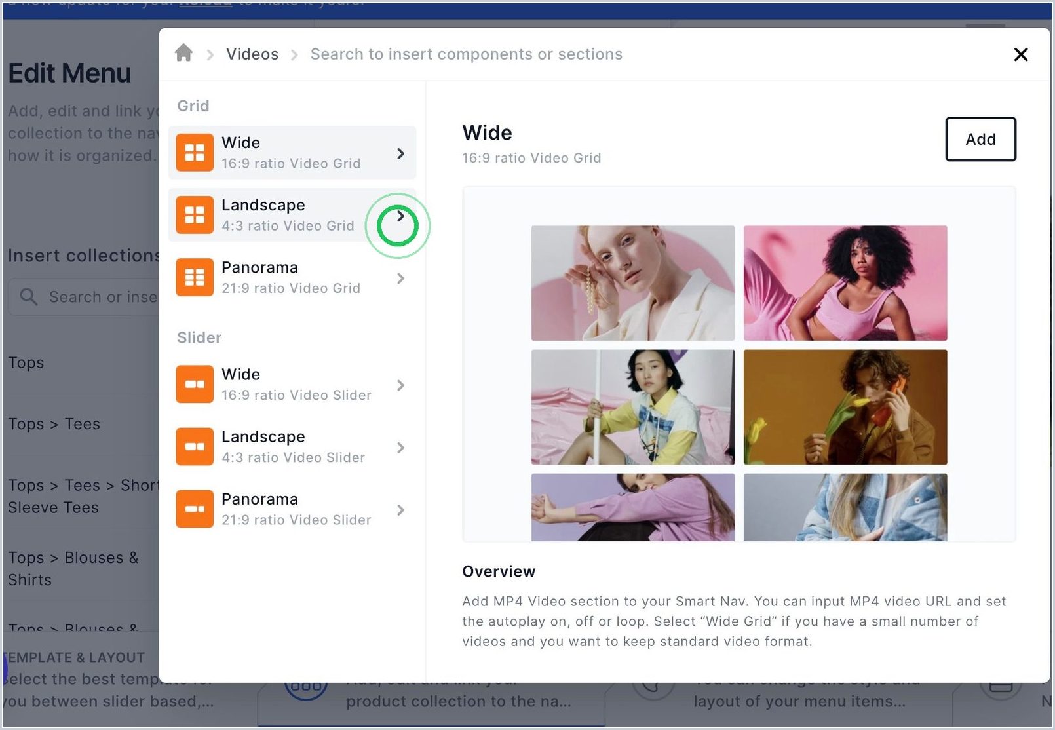Go to the home breadcrumb icon
Screen dimensions: 1055x730
pos(183,53)
